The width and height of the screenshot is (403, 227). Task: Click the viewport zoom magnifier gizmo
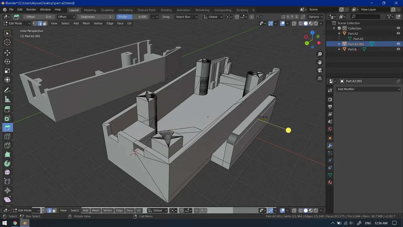[x=320, y=54]
